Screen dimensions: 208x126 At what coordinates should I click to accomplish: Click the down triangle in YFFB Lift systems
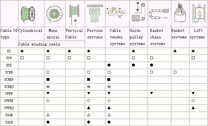point(193,93)
